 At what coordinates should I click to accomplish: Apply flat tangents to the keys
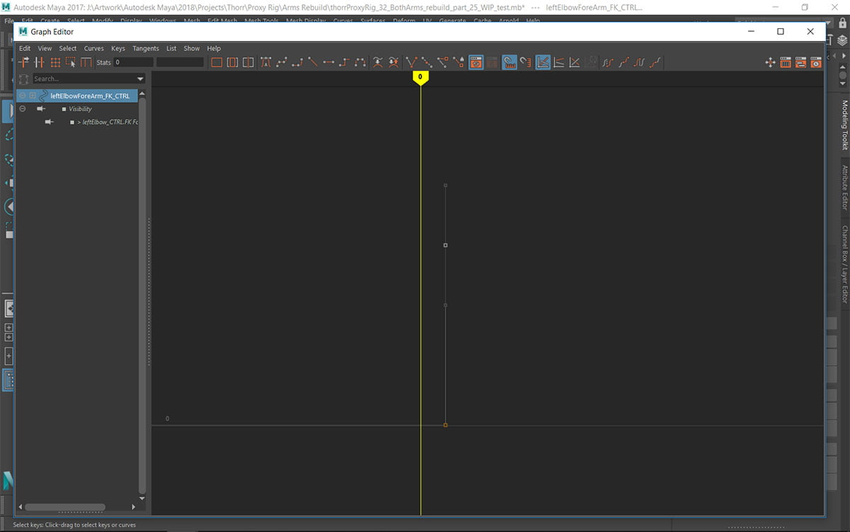tap(328, 62)
